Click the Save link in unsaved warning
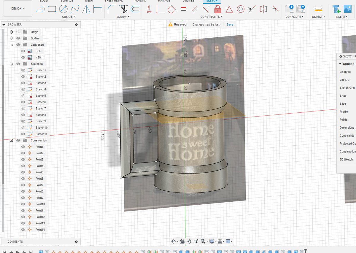The image size is (356, 253). 230,25
